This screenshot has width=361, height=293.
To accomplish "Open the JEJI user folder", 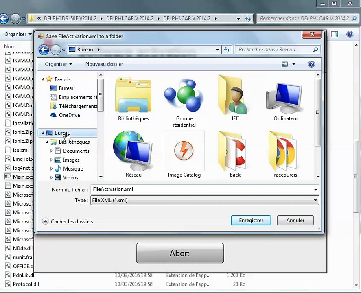I will coord(235,99).
